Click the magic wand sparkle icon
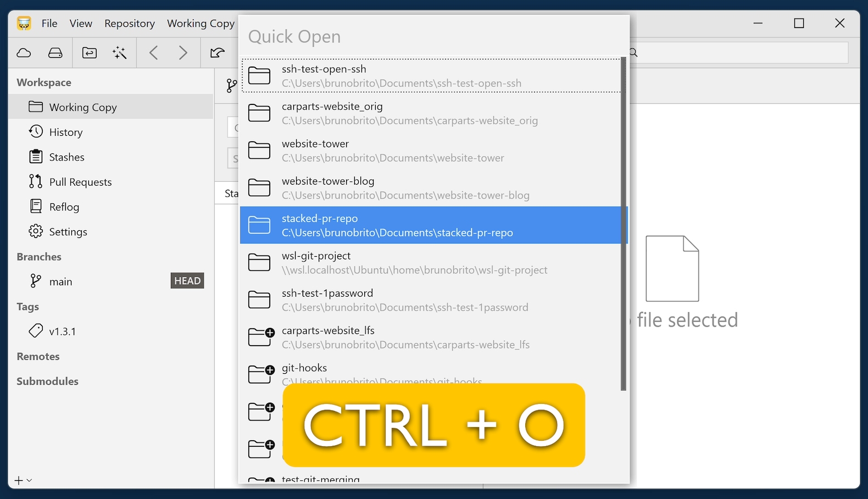The height and width of the screenshot is (499, 868). (x=119, y=53)
